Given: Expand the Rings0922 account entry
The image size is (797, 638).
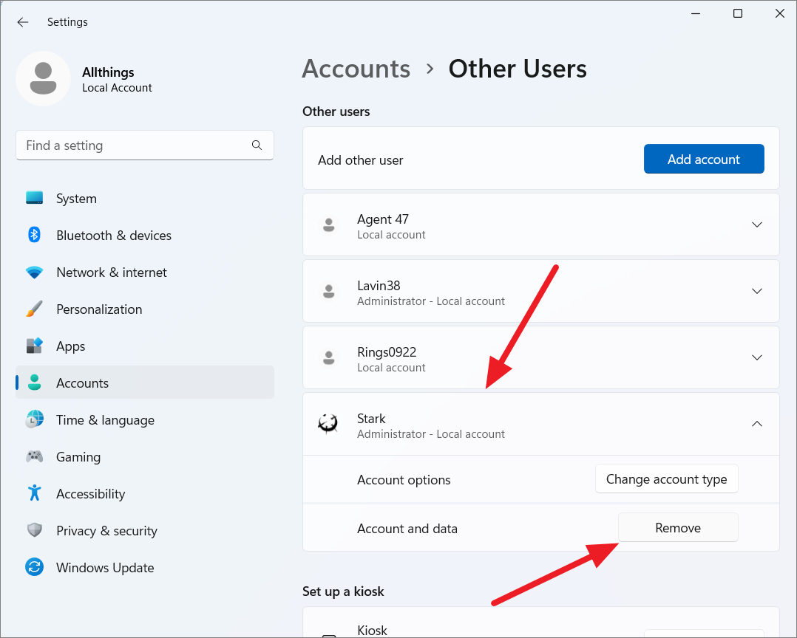Looking at the screenshot, I should pos(756,357).
